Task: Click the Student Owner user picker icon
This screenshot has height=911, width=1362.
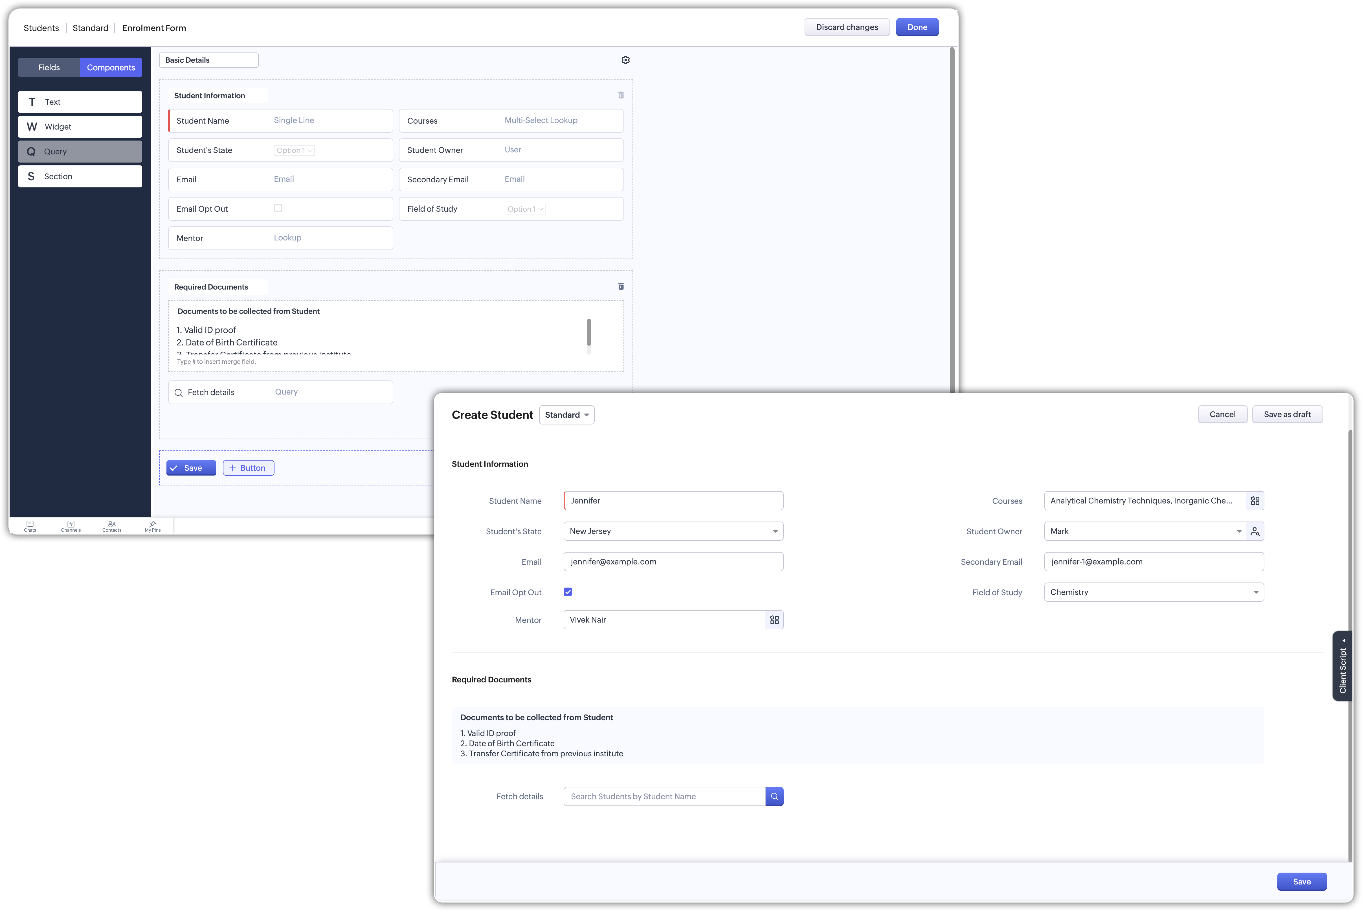Action: pos(1255,531)
